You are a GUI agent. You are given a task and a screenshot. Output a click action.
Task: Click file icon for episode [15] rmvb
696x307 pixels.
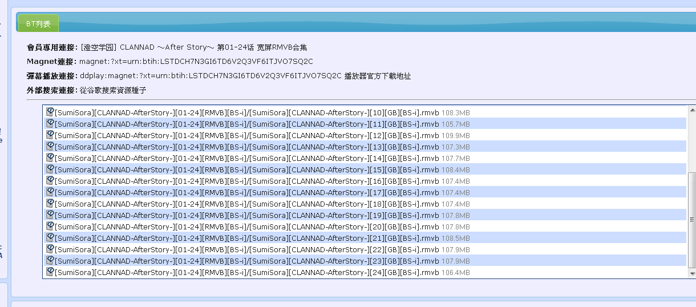pyautogui.click(x=50, y=169)
